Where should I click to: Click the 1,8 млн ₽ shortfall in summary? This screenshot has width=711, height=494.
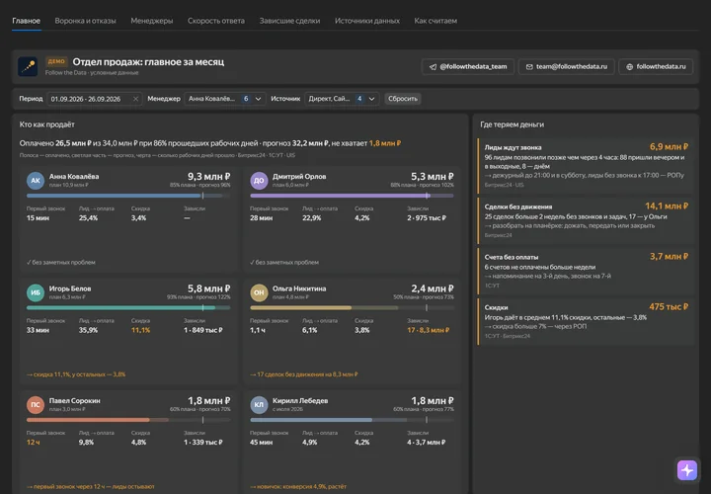pos(385,143)
